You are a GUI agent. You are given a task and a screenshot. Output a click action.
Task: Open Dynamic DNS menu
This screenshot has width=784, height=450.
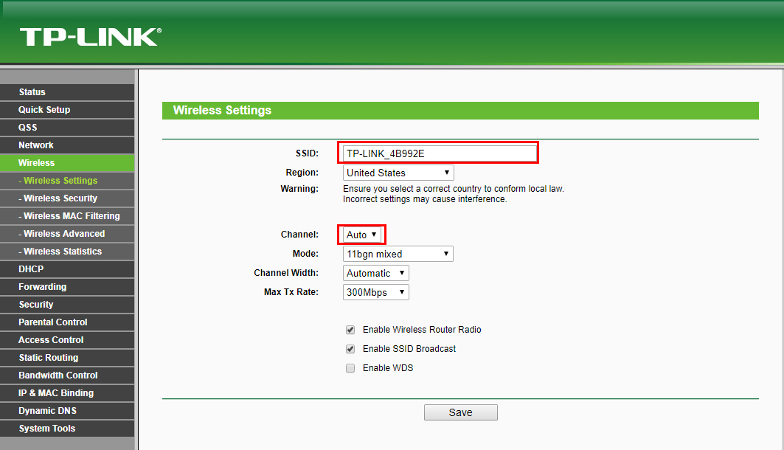67,411
